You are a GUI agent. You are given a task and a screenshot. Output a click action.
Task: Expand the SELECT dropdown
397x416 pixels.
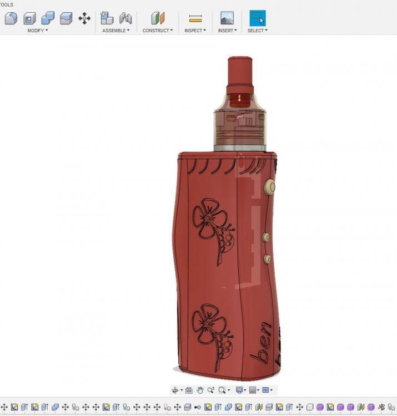(x=257, y=31)
